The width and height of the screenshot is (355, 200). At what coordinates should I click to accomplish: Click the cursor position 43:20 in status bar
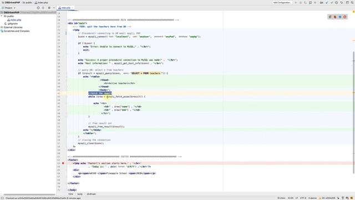pos(291,198)
